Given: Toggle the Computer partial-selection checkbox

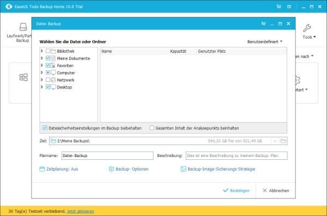Looking at the screenshot, I should (48, 73).
